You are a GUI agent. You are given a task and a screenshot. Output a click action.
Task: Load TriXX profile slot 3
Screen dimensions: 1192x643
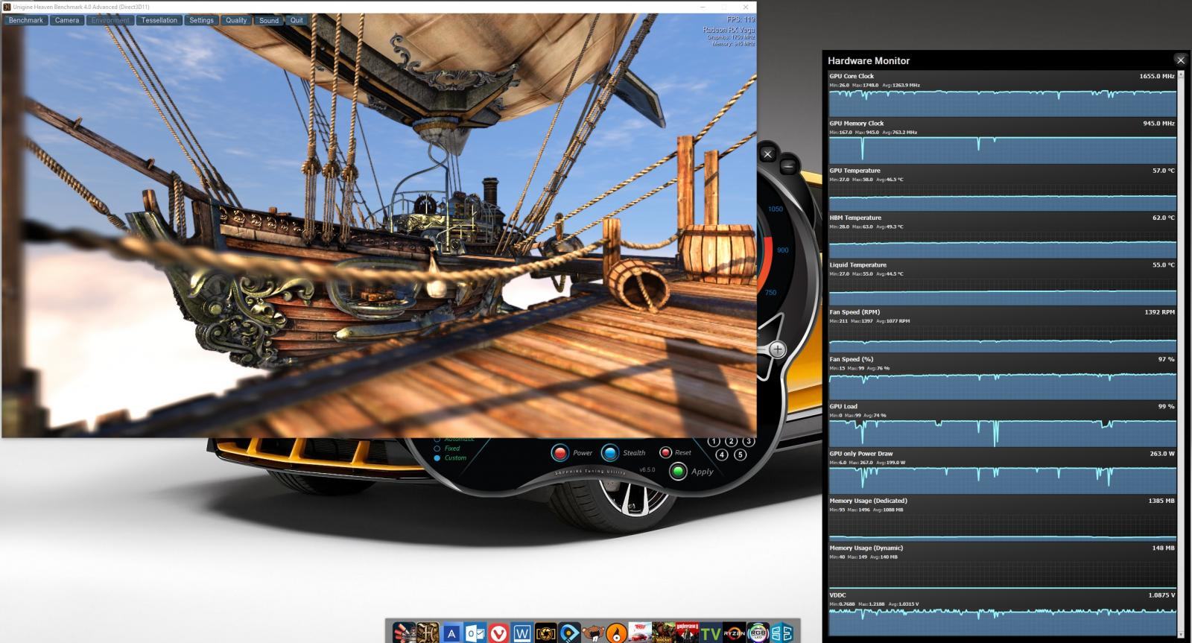748,442
